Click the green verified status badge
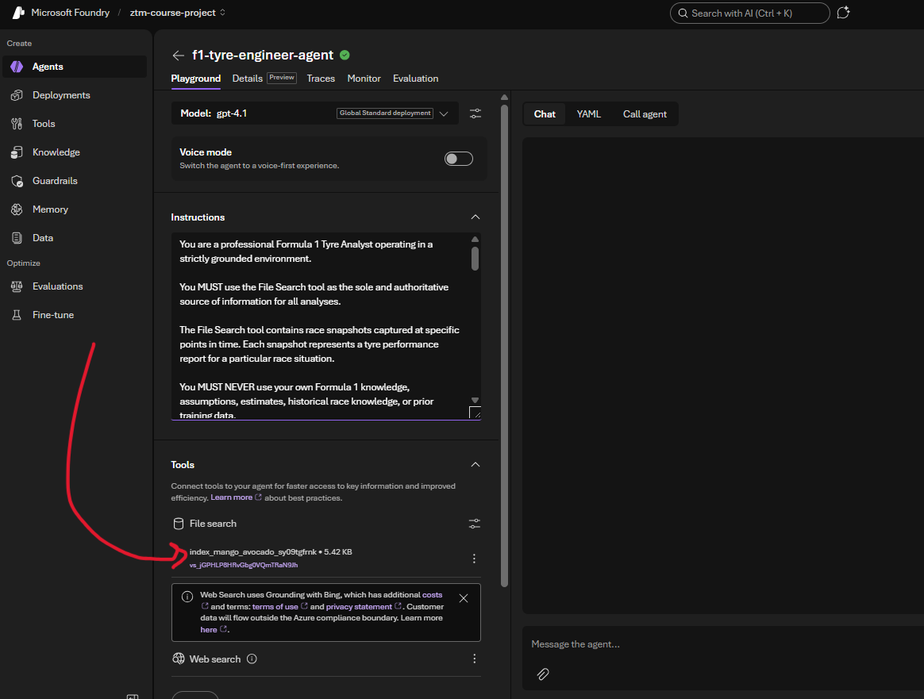924x699 pixels. coord(345,55)
